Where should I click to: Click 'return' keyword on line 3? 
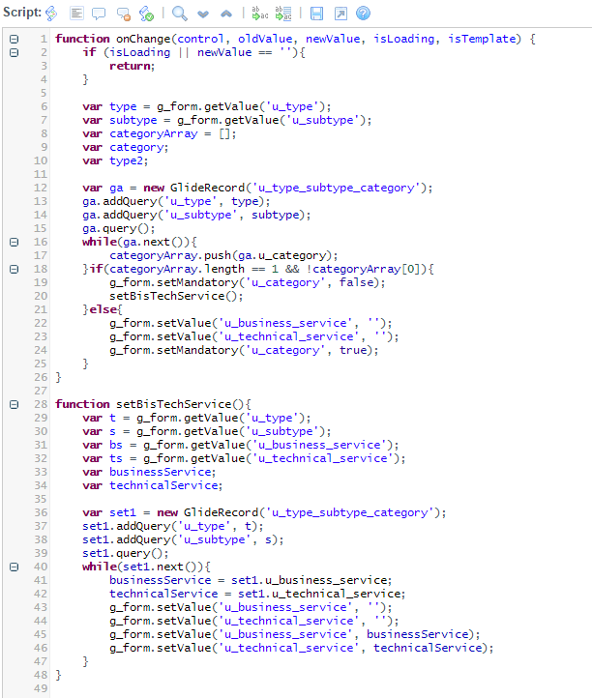point(130,67)
